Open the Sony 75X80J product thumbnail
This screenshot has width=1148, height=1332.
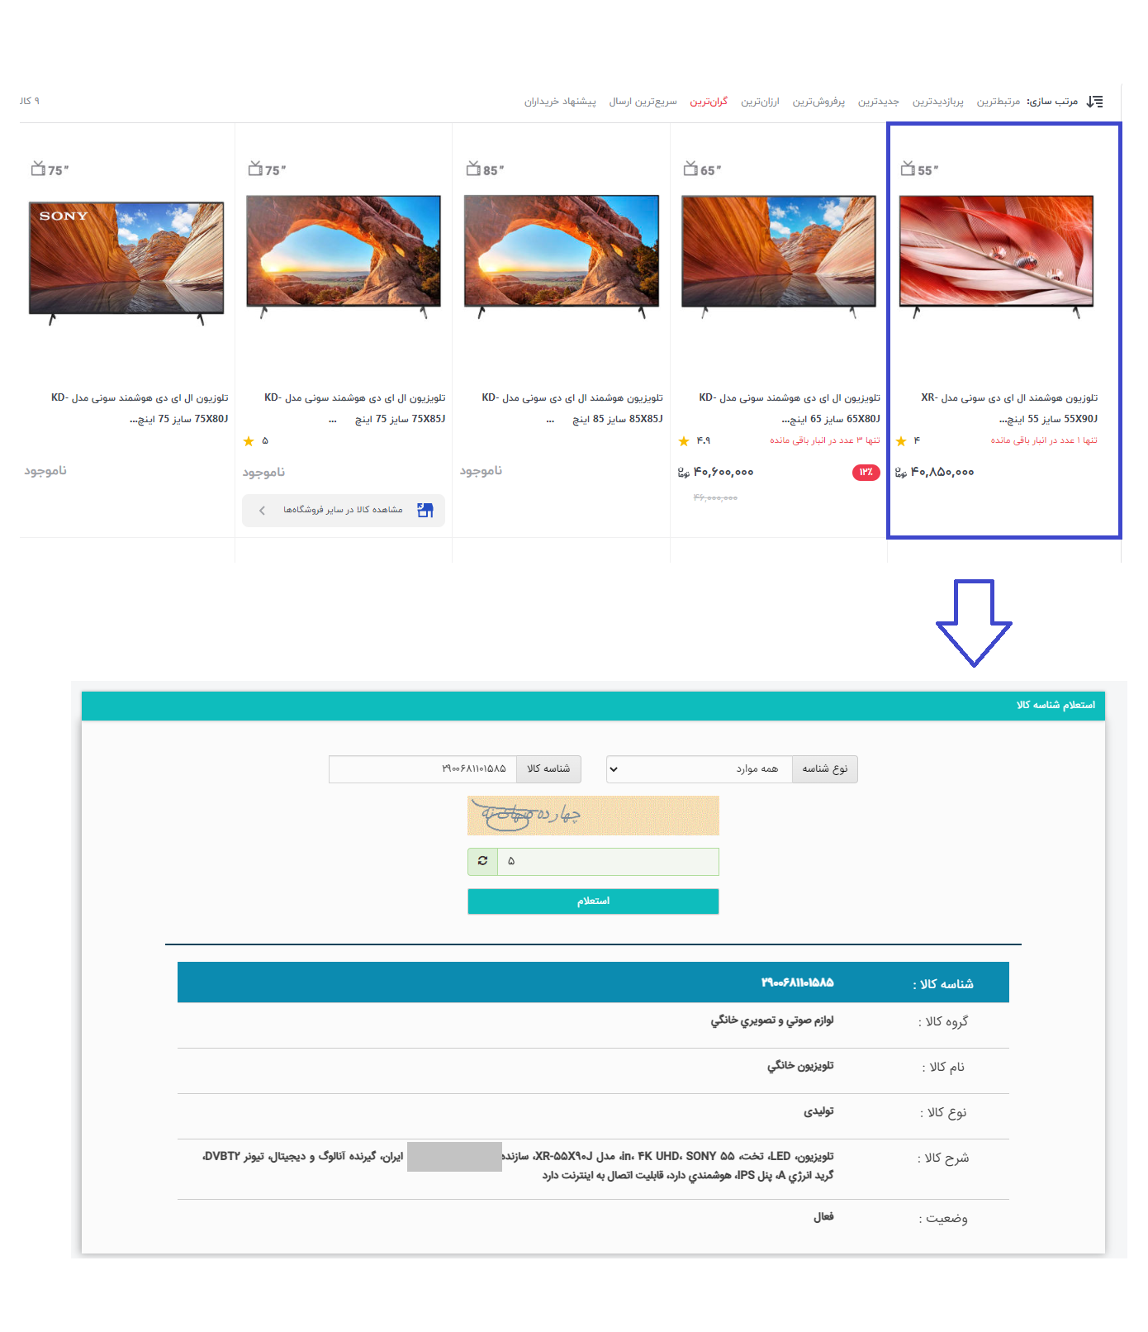pyautogui.click(x=126, y=263)
